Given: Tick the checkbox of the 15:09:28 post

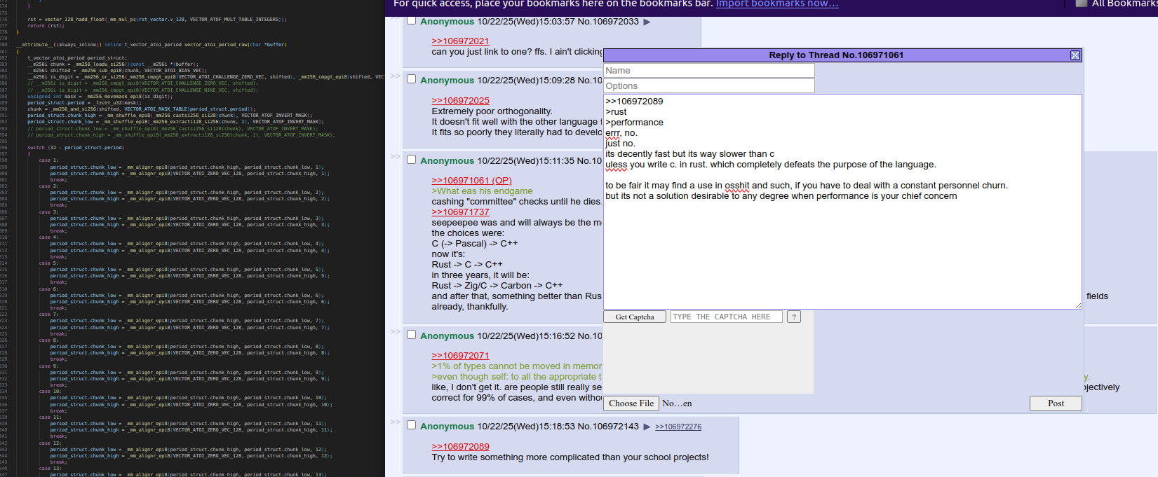Looking at the screenshot, I should [x=412, y=79].
